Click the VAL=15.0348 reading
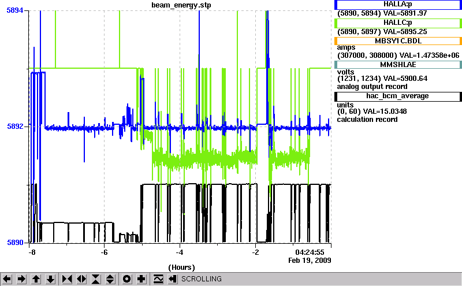 (x=385, y=112)
